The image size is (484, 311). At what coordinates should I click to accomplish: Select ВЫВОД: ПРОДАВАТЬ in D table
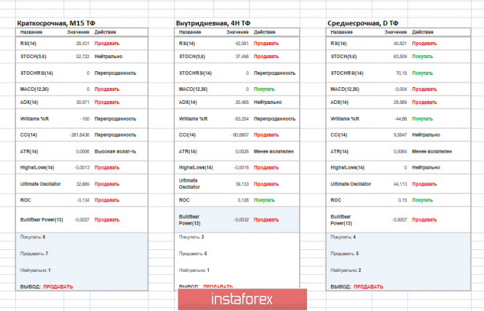click(x=357, y=286)
